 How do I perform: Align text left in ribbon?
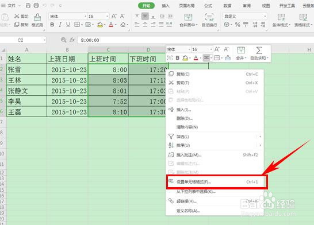point(137,25)
